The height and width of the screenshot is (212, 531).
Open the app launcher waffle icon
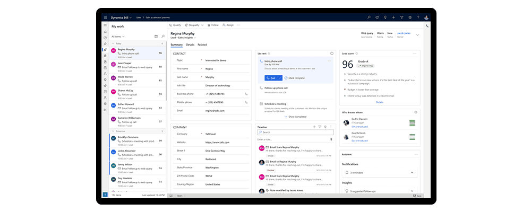(105, 17)
